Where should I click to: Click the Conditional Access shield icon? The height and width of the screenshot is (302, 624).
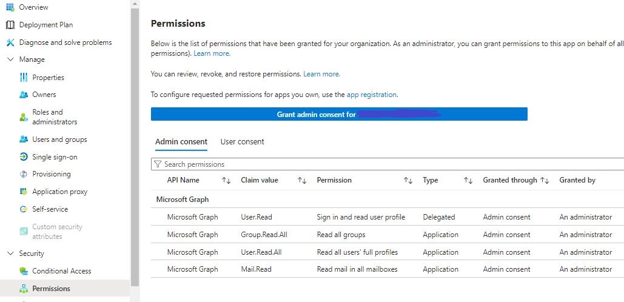(x=24, y=271)
